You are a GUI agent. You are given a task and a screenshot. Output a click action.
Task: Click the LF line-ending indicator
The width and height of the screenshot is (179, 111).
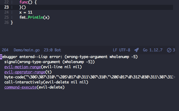115,50
